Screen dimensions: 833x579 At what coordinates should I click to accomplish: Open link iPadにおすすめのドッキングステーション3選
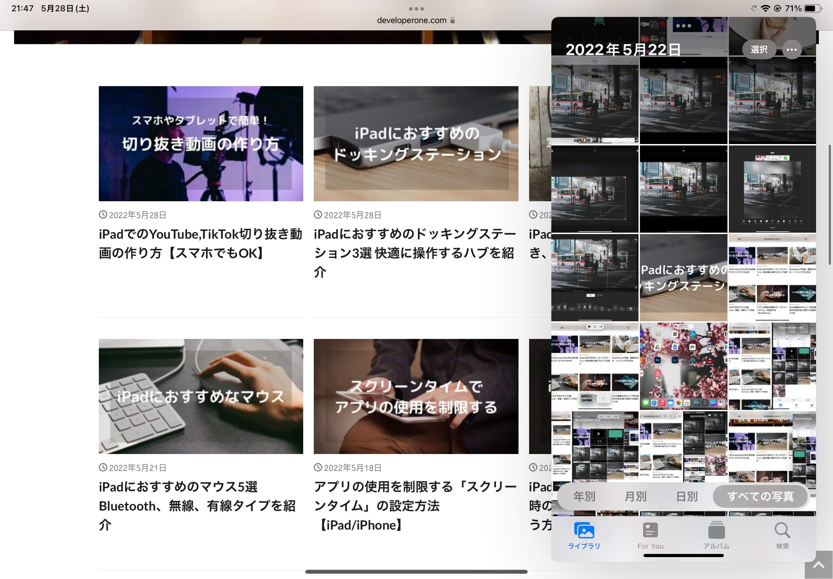pyautogui.click(x=415, y=253)
